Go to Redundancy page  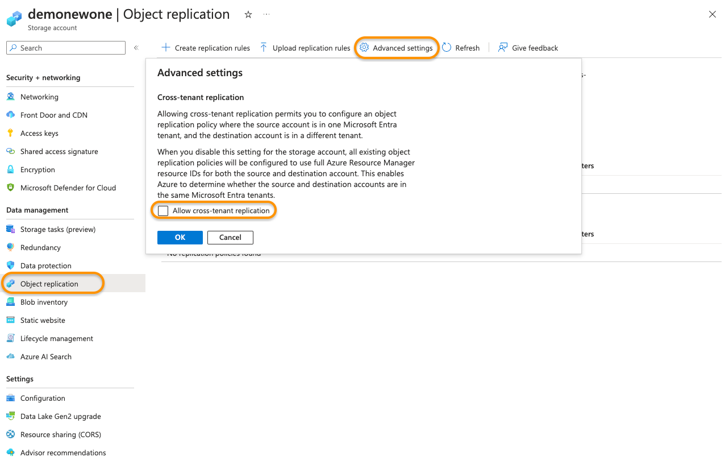pos(40,248)
